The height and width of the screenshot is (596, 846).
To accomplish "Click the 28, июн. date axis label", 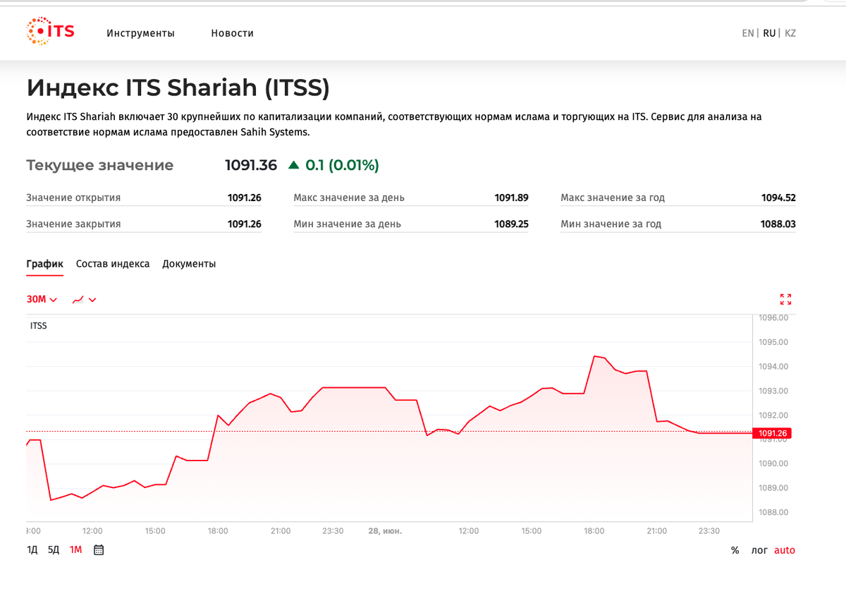I will click(385, 530).
